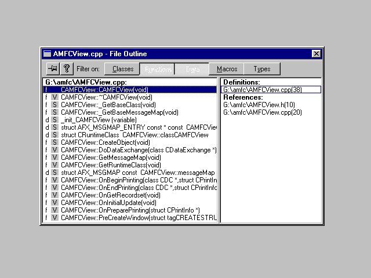Toggle the Data filter button
This screenshot has height=278, width=371.
[x=192, y=69]
